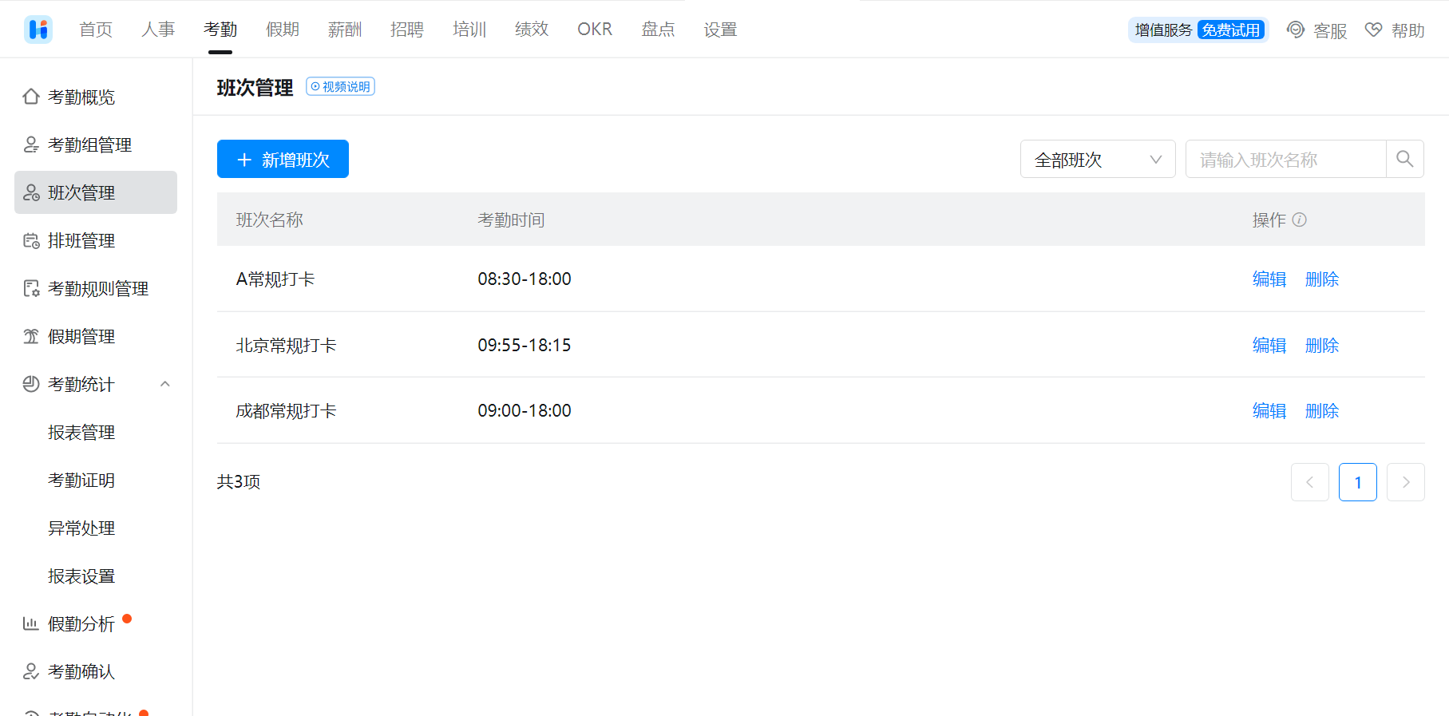1449x716 pixels.
Task: Open the 人事 tab
Action: [158, 30]
